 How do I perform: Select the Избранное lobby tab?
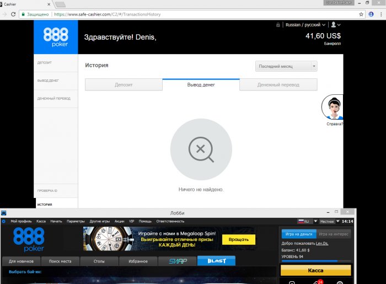click(x=138, y=261)
